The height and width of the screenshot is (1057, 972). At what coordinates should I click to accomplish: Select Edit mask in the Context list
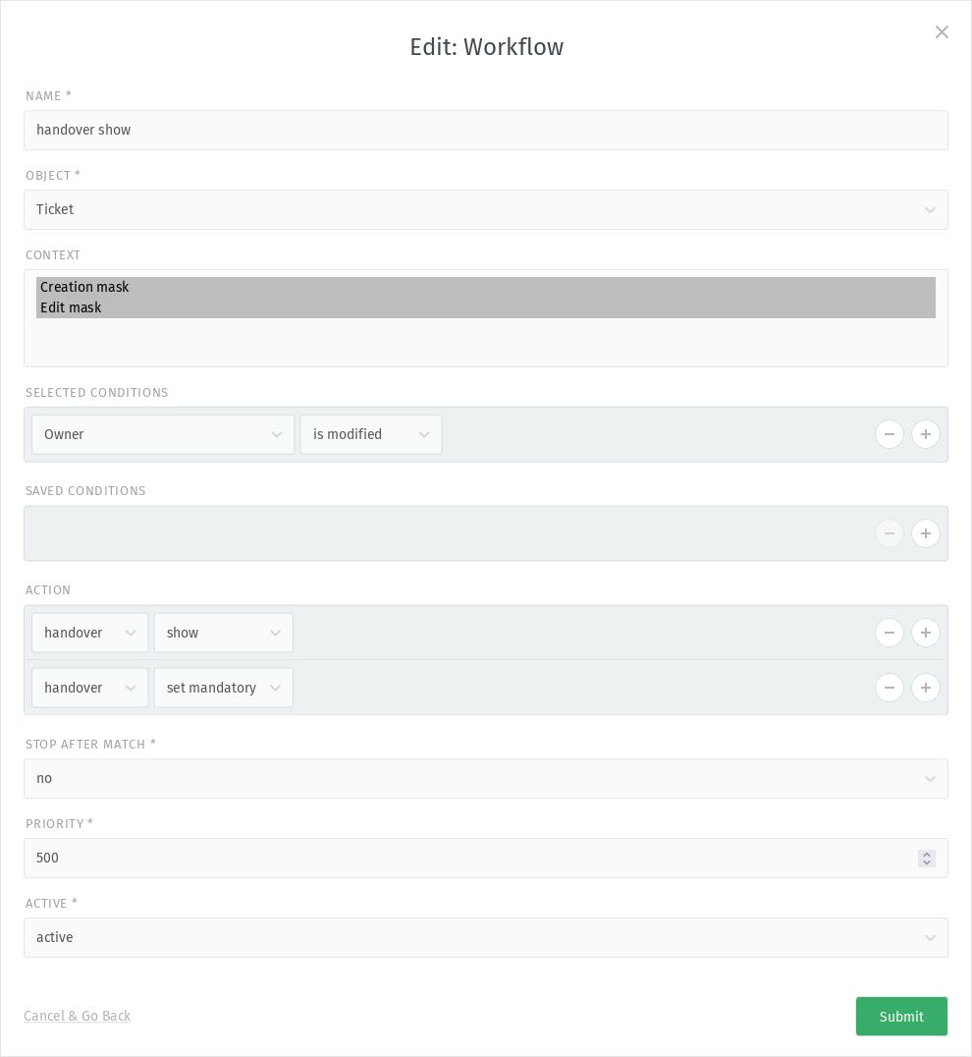pos(486,307)
